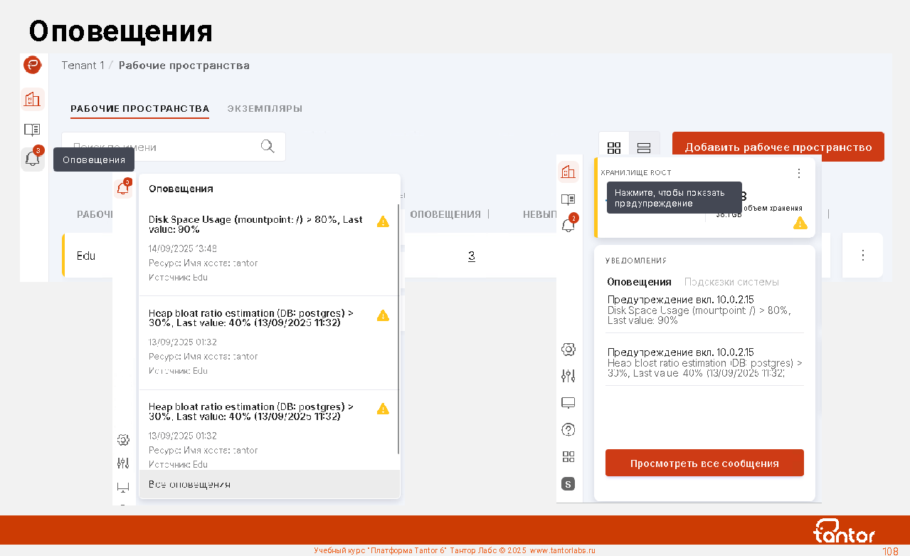Click the workspace name search field
The height and width of the screenshot is (556, 910).
tap(164, 147)
